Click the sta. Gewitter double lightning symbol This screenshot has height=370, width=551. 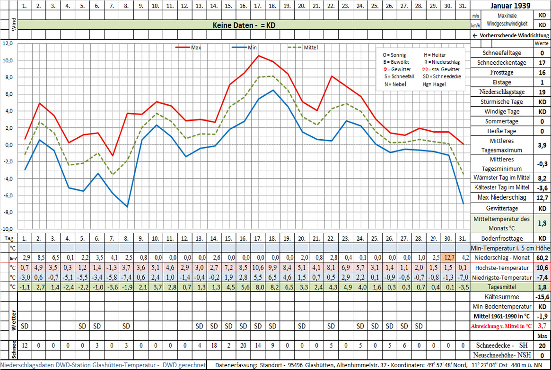427,69
